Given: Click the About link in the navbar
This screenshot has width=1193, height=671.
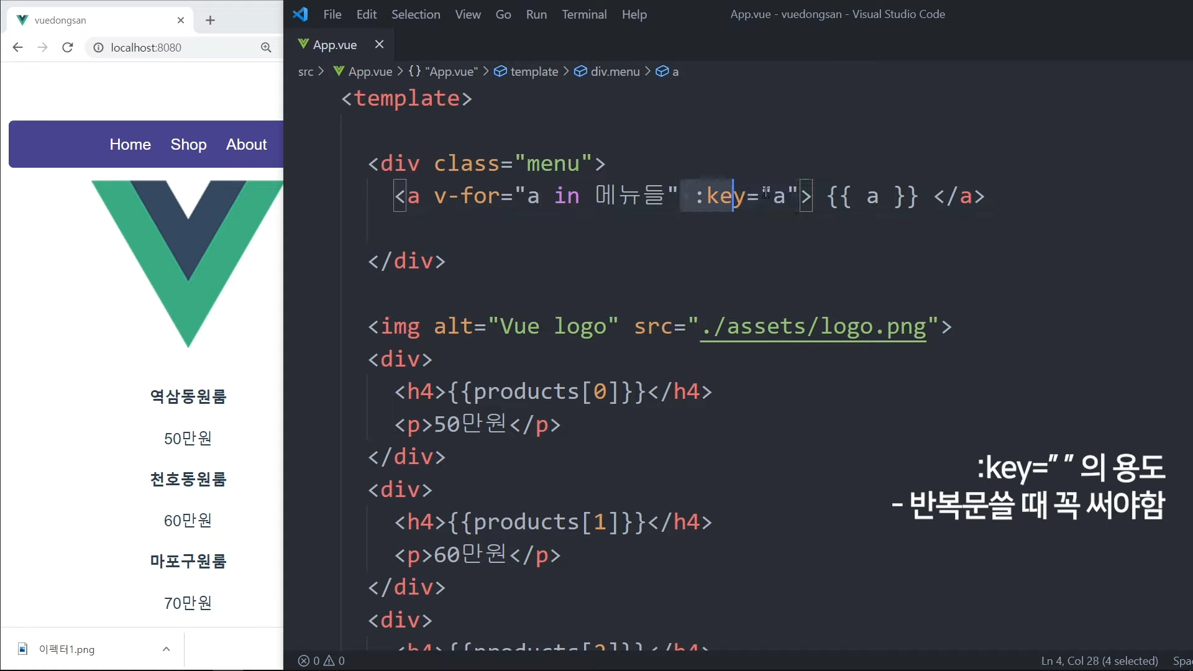Looking at the screenshot, I should [246, 144].
